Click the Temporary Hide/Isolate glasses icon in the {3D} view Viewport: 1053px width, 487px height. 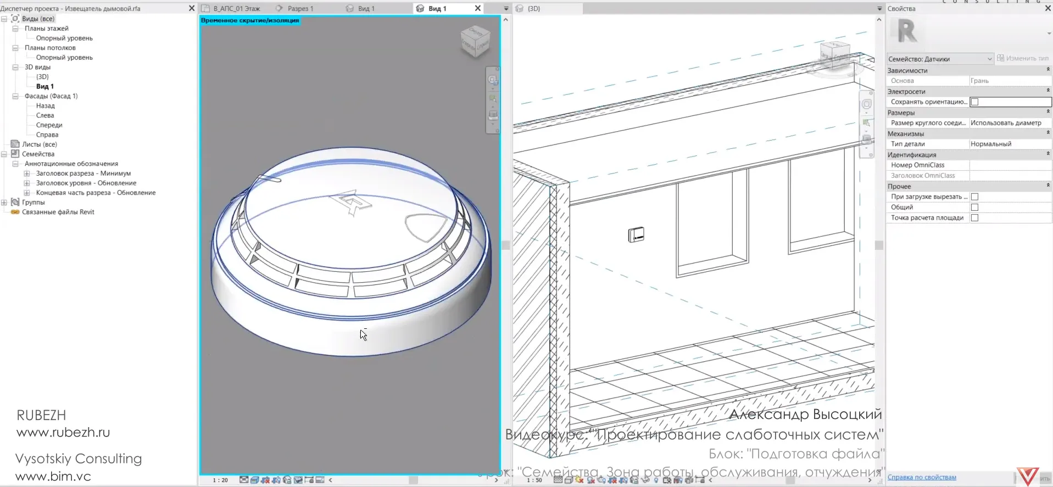click(645, 480)
